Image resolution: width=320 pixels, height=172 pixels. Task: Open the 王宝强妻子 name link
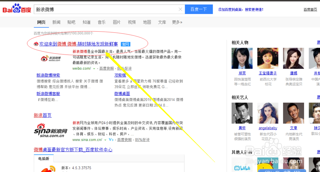click(268, 73)
